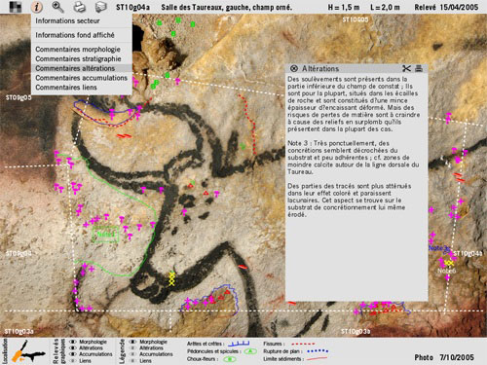
Task: Go to adjacent sector ST10G05
Action: [x=356, y=19]
